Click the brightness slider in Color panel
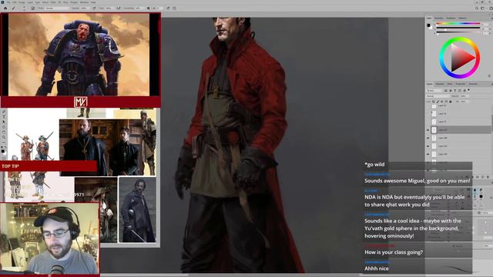 point(458,32)
